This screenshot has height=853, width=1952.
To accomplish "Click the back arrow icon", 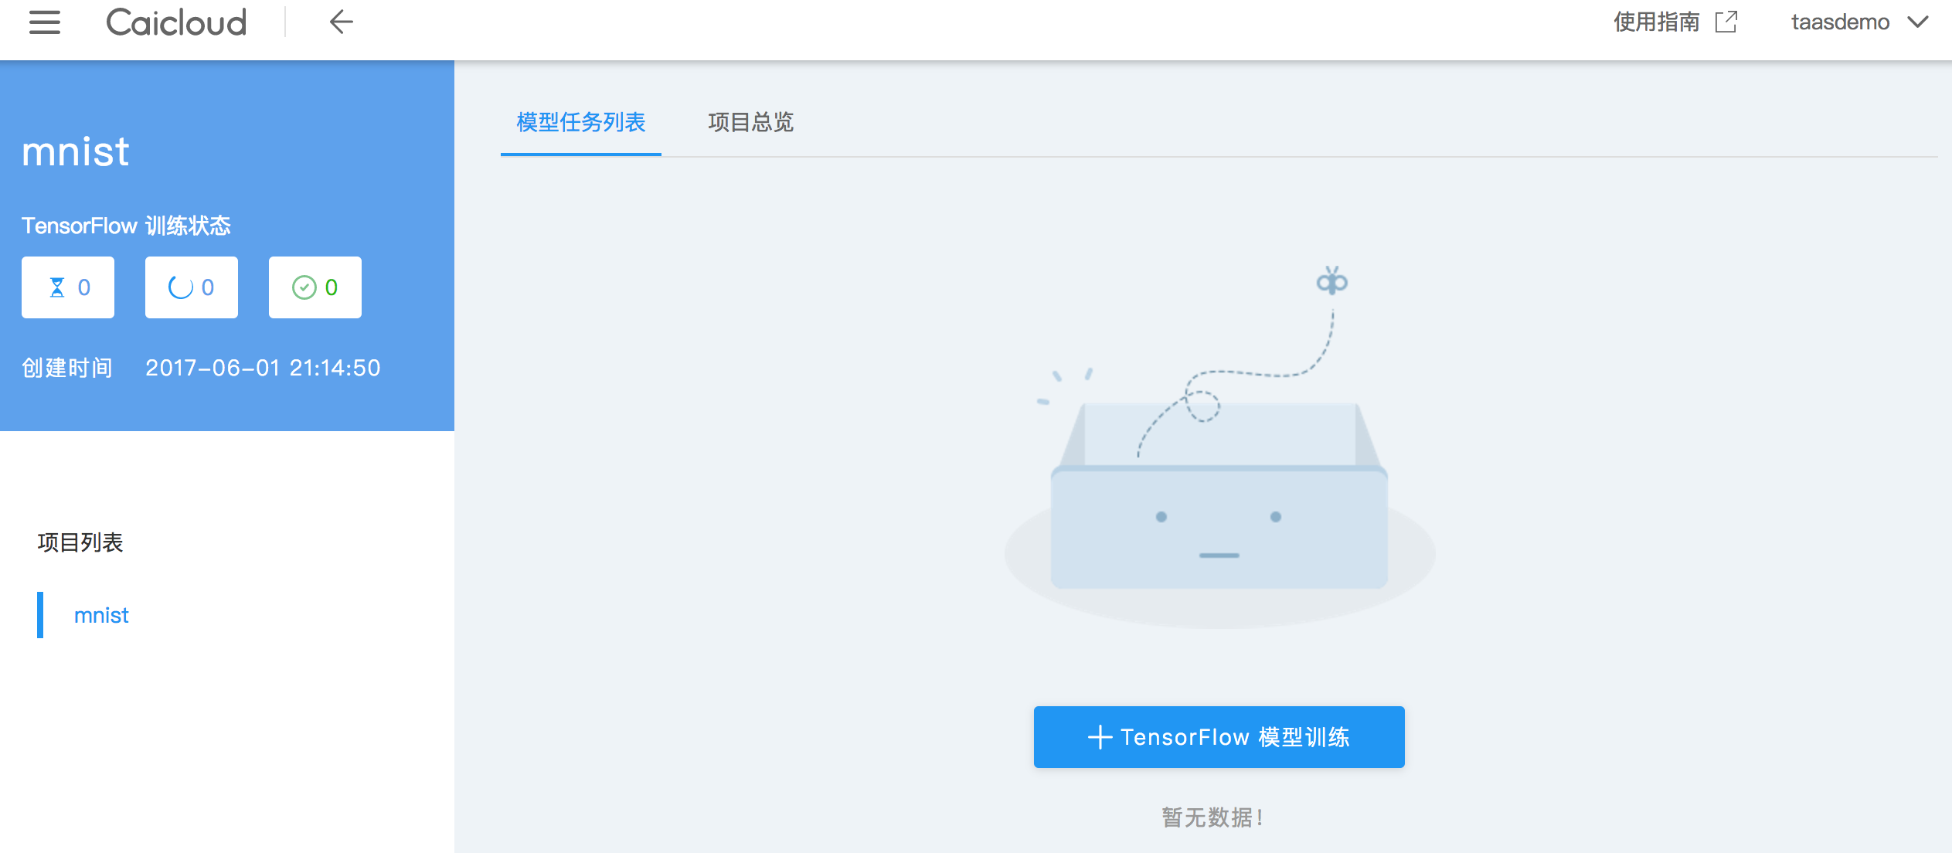I will click(341, 22).
